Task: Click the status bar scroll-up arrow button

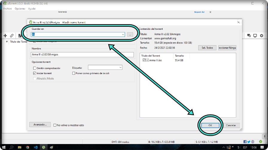Action: pyautogui.click(x=264, y=136)
